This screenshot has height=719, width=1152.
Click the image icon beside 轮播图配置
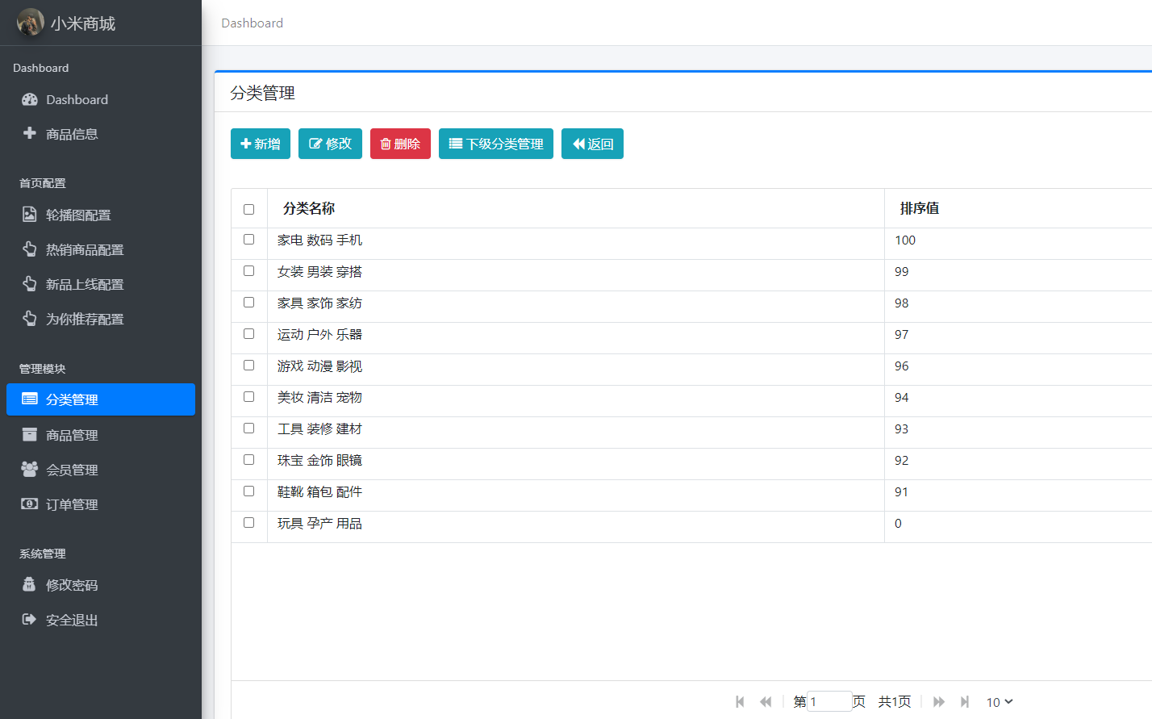30,214
